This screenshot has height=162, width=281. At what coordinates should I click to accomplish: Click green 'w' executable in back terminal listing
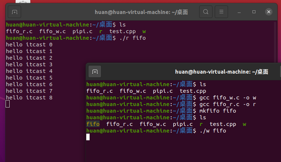[144, 32]
